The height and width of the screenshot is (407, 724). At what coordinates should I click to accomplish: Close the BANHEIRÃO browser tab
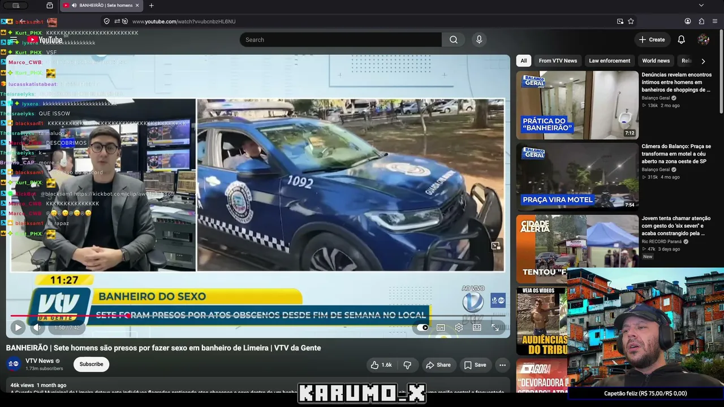coord(137,6)
